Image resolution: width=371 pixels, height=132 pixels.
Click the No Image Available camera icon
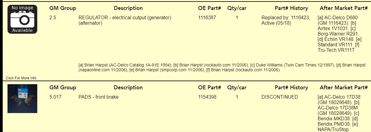pos(22,19)
